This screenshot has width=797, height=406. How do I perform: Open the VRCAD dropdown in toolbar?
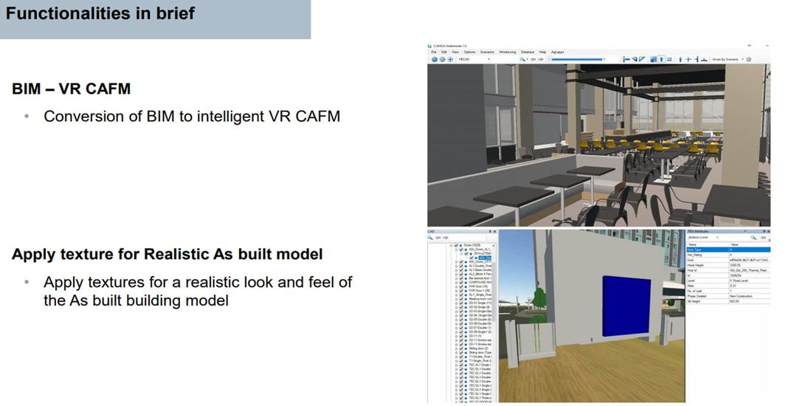coord(488,59)
